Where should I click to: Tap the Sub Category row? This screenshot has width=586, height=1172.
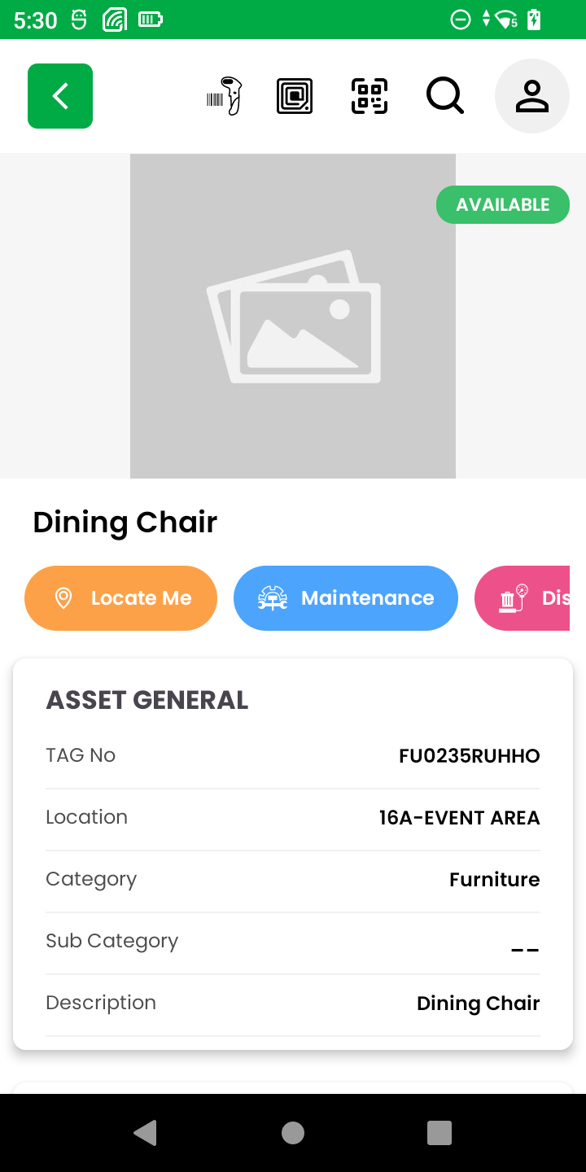point(293,942)
